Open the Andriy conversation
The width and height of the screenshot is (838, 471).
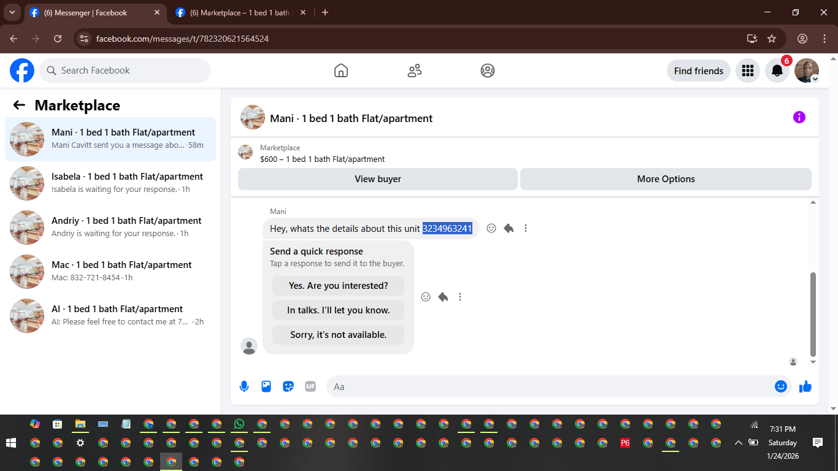[110, 228]
